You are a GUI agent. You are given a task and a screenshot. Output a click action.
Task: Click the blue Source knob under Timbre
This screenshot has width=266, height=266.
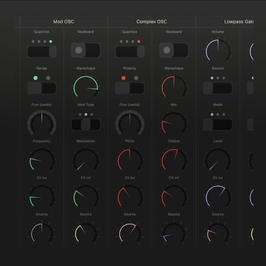(x=174, y=233)
